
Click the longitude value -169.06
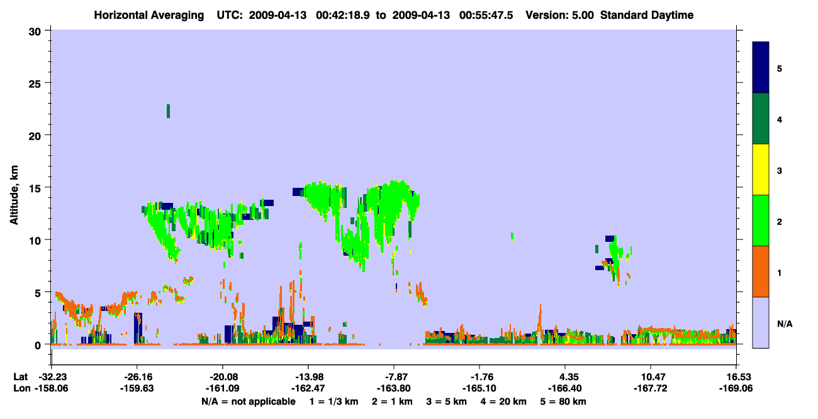[736, 388]
